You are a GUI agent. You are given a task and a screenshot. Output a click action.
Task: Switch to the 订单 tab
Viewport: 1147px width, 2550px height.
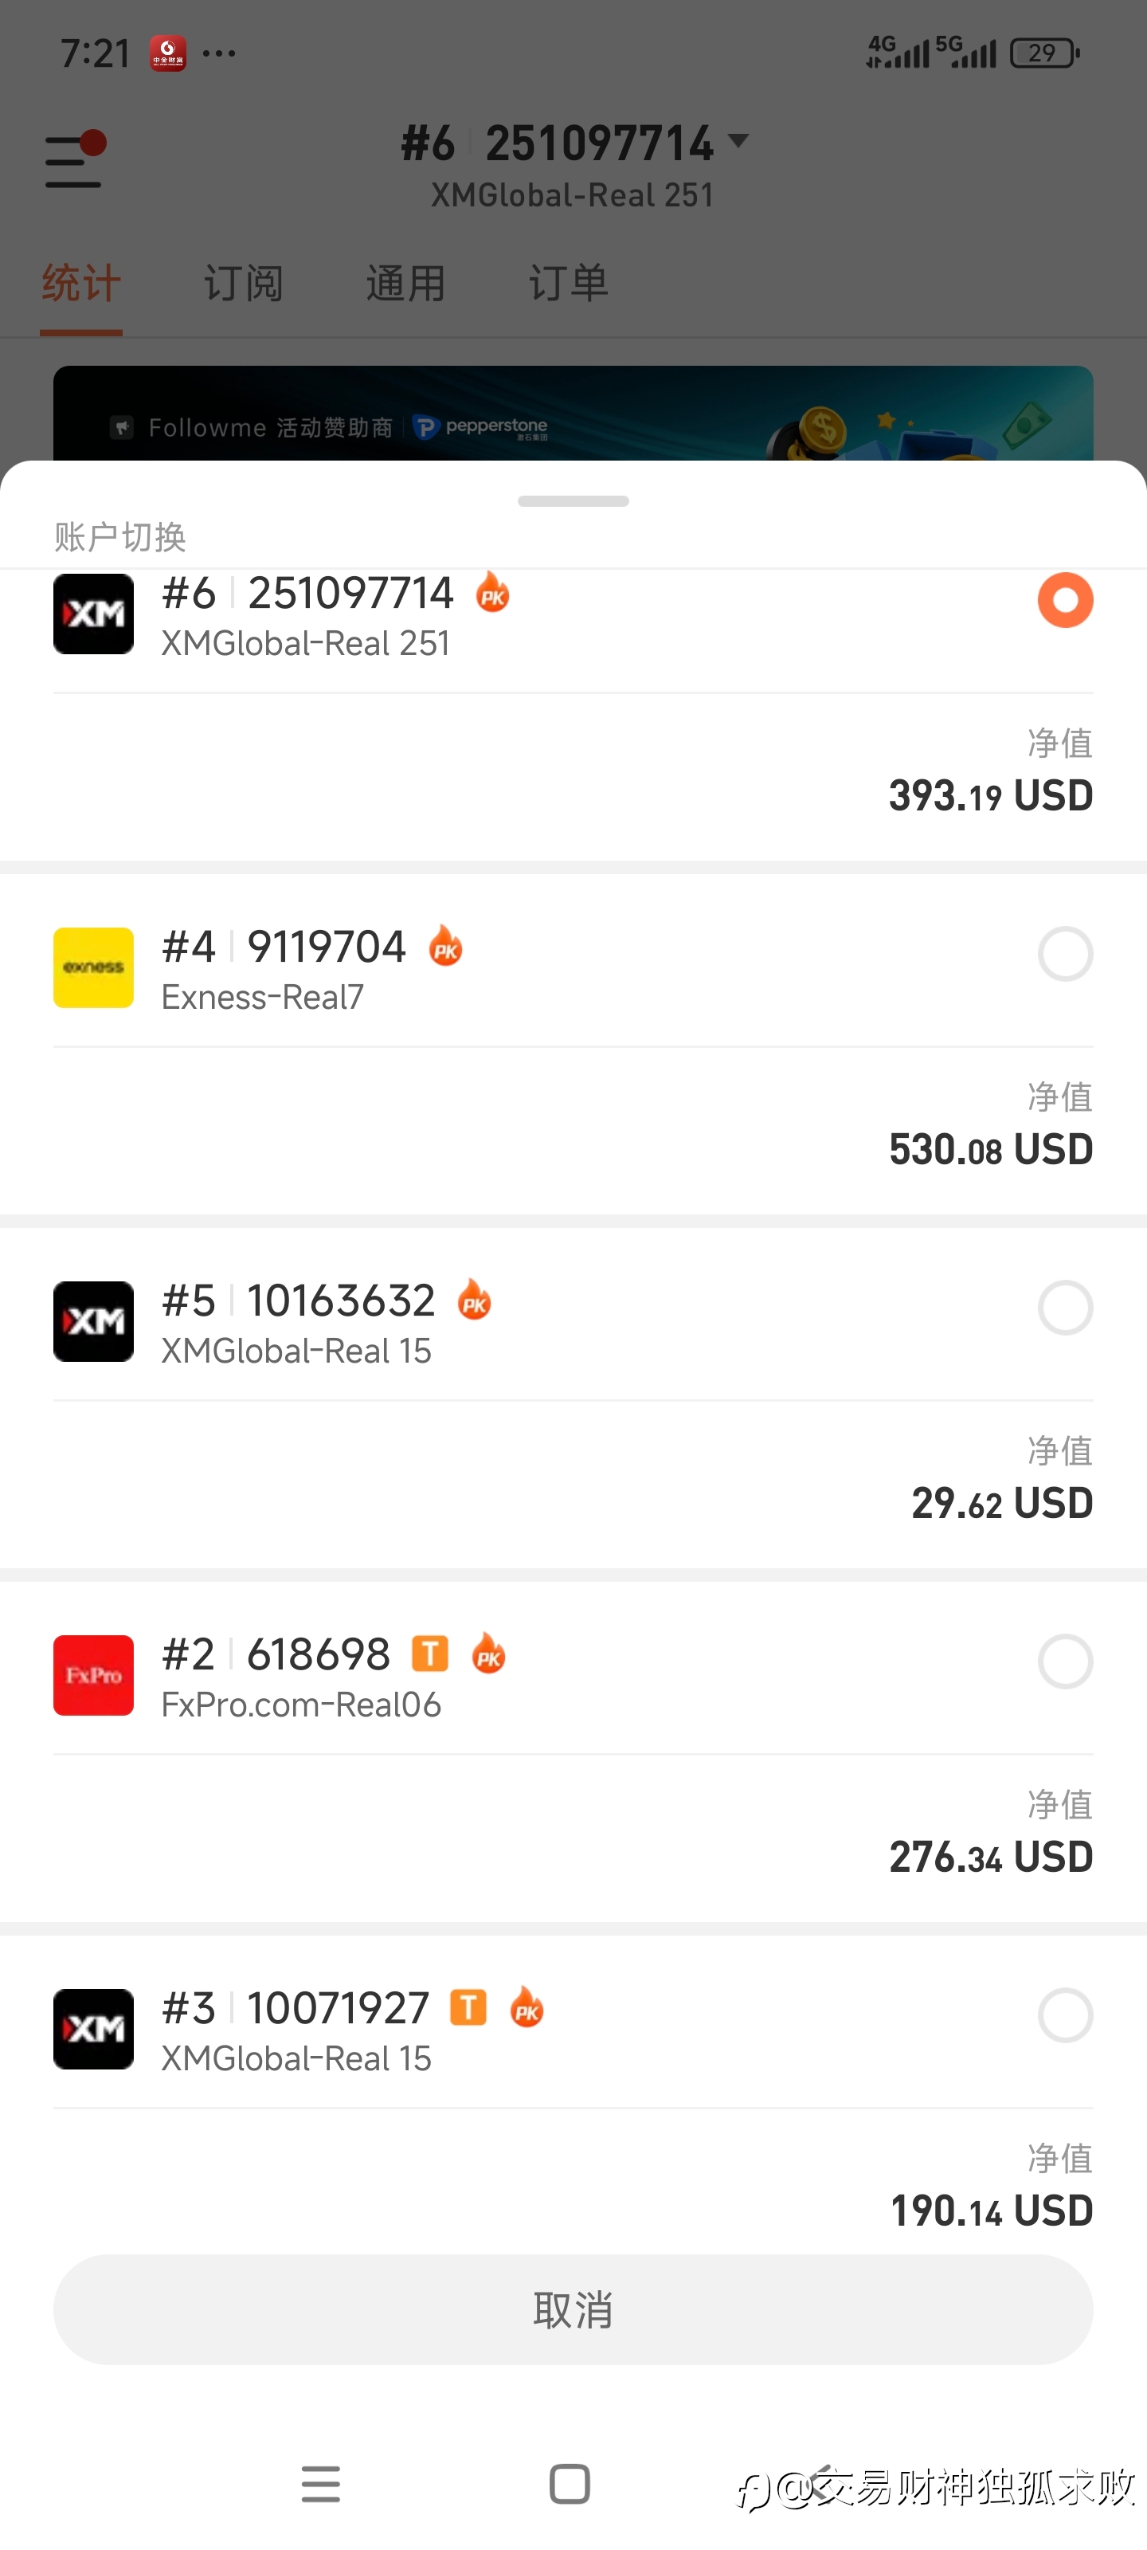click(x=568, y=284)
